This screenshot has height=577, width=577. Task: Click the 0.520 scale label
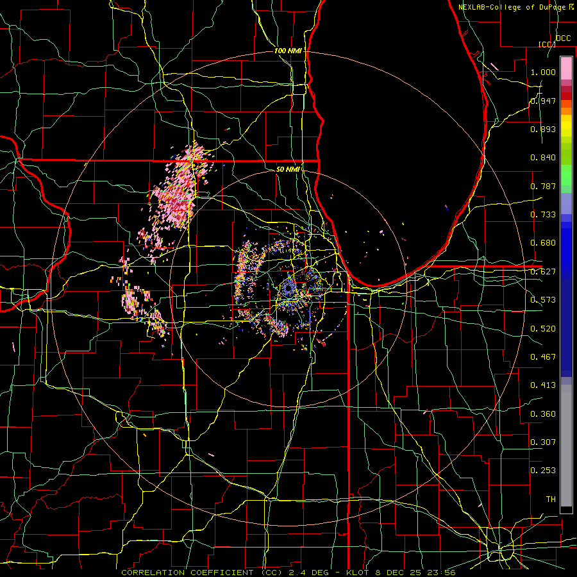[x=543, y=329]
